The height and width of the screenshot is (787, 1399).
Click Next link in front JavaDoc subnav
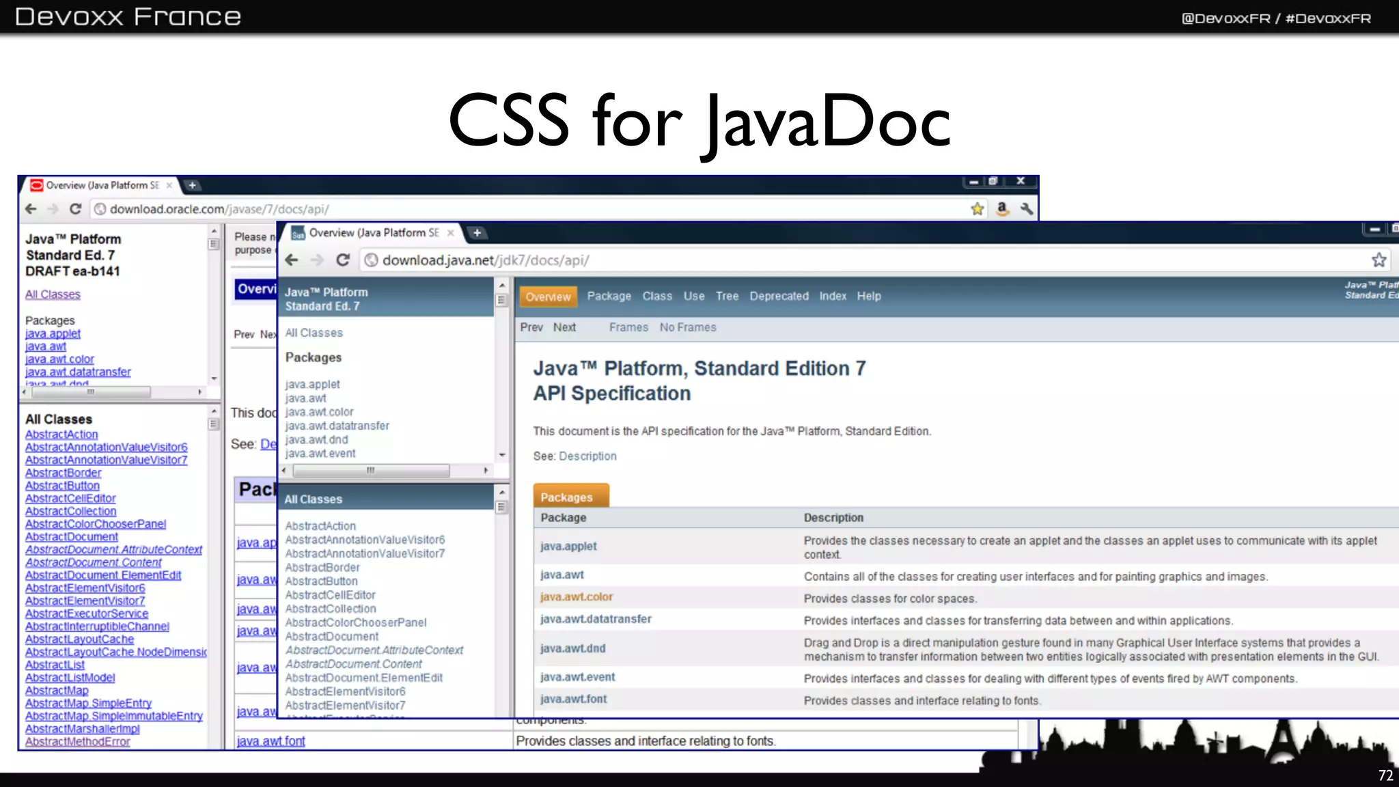point(564,327)
